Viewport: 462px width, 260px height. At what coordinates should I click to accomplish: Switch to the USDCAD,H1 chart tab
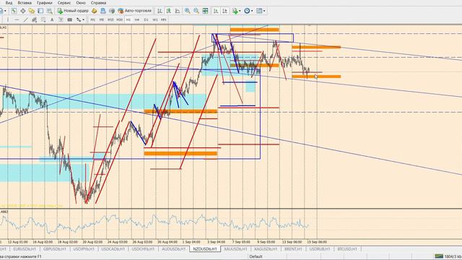113,249
